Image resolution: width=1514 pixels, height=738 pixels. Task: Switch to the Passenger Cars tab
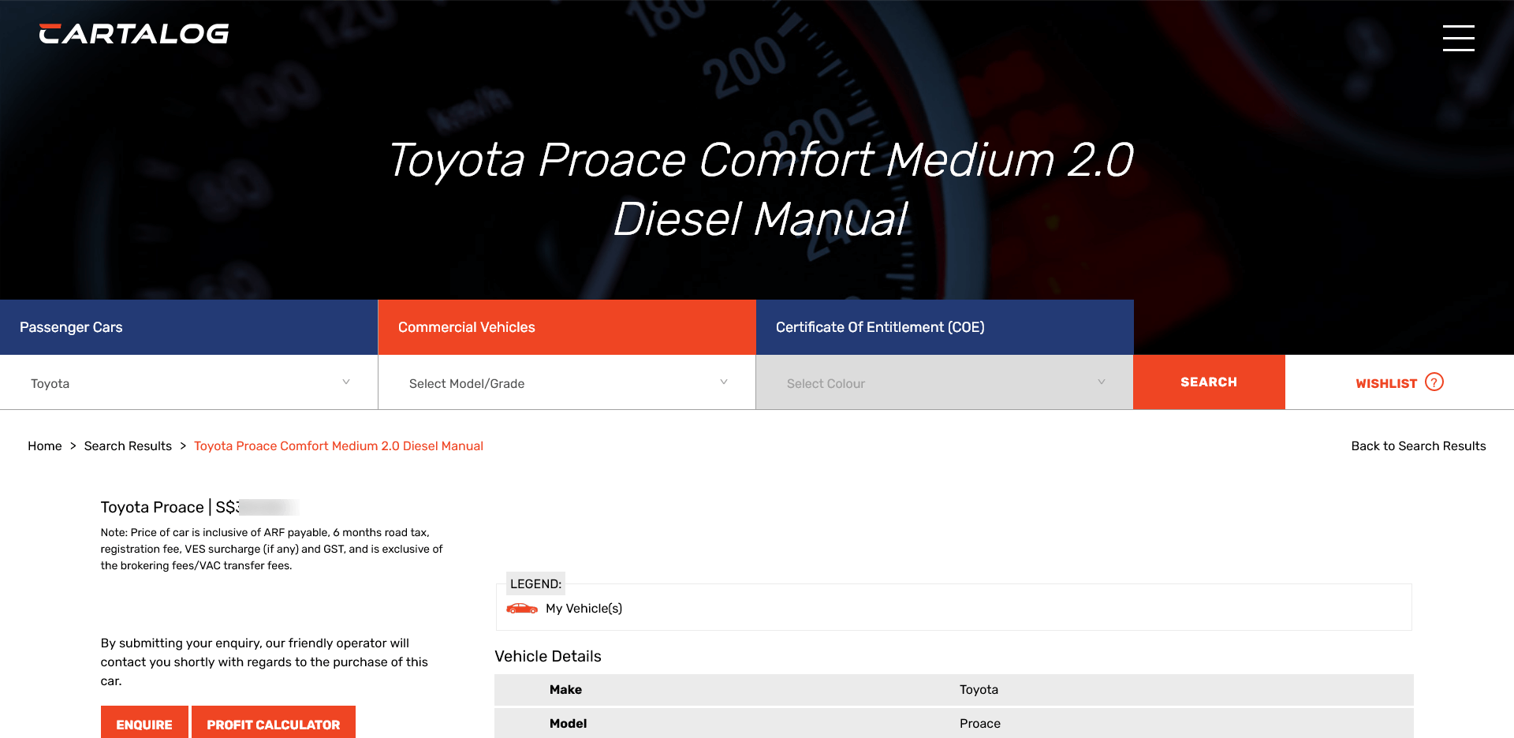[x=188, y=327]
